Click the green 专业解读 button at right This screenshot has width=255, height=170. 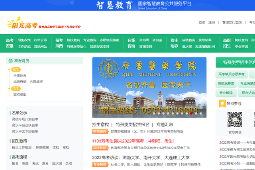click(x=226, y=93)
